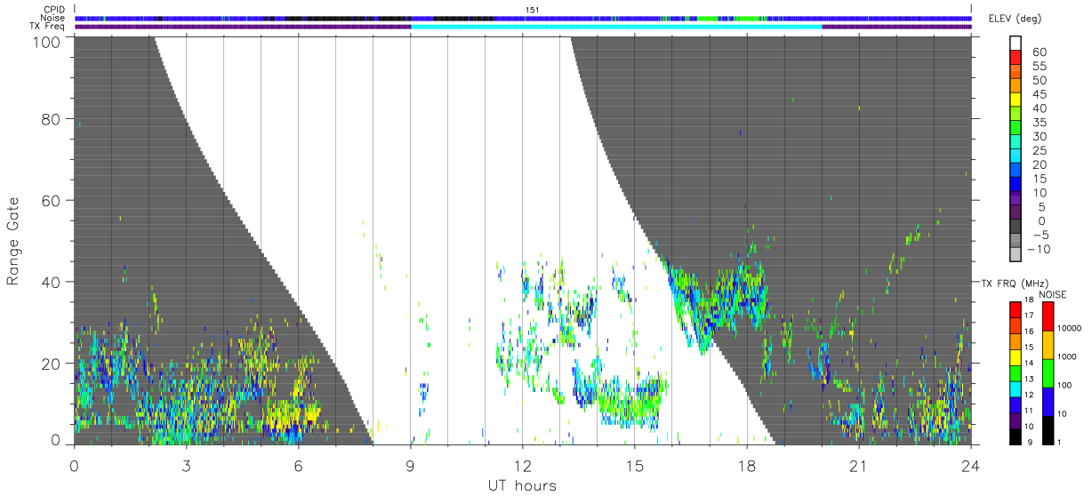Click the 40 tick label on the Range Gate axis
Image resolution: width=1092 pixels, height=504 pixels.
52,282
